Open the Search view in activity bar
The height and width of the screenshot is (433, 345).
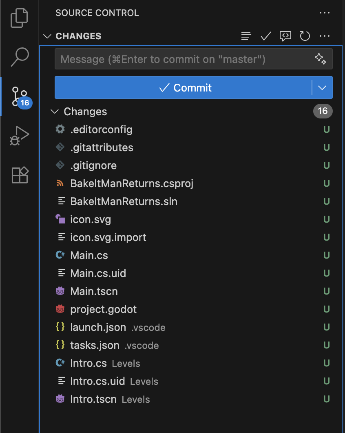pos(20,57)
